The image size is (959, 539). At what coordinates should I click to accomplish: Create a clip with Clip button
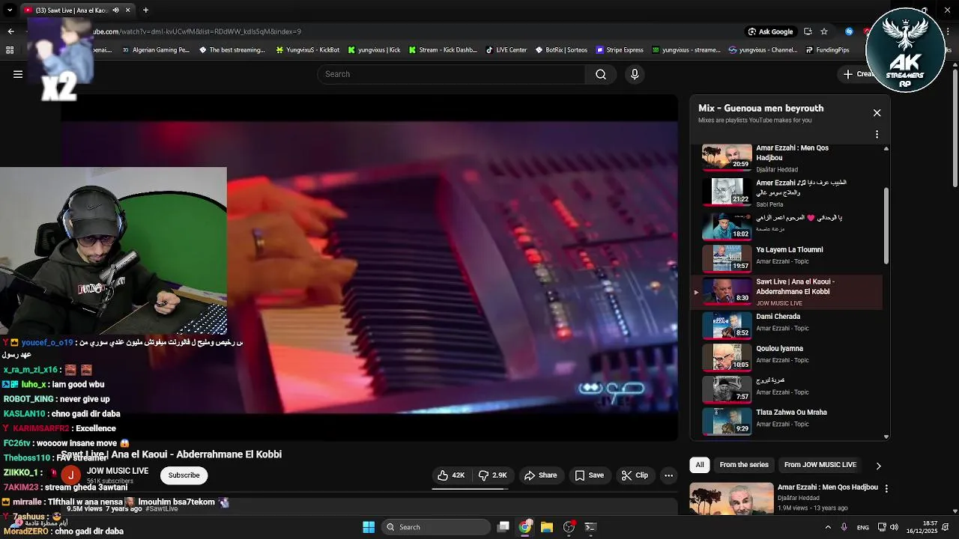click(x=635, y=475)
